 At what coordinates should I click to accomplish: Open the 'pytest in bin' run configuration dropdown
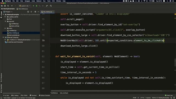[25, 6]
